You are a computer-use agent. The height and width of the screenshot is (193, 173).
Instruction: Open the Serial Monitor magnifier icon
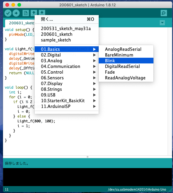coord(164,13)
